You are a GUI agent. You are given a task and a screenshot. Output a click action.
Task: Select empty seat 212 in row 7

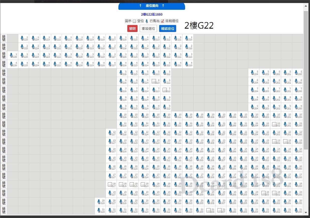click(x=165, y=90)
